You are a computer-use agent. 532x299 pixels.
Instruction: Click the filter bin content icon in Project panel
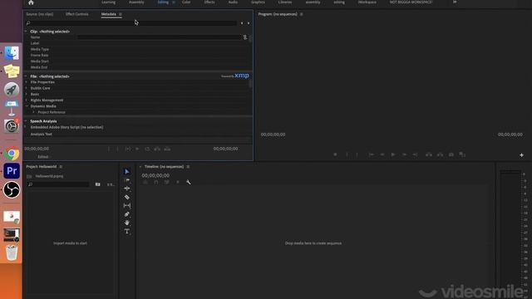(98, 184)
